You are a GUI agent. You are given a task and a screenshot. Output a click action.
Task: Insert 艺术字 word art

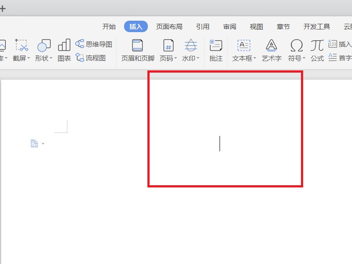point(271,51)
